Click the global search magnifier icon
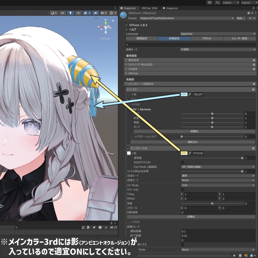This screenshot has width=258, height=258. (x=217, y=3)
